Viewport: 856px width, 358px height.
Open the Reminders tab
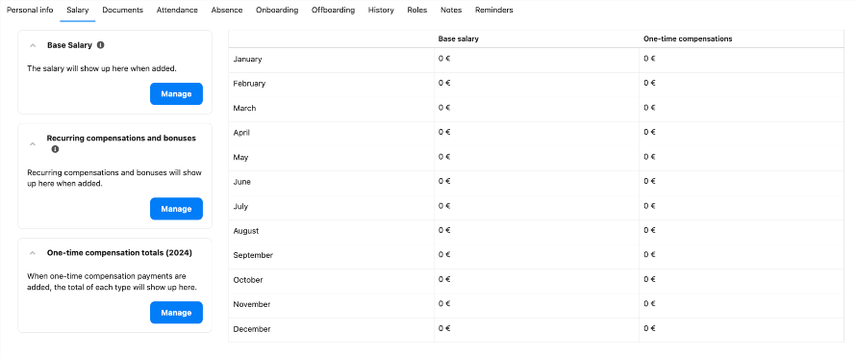click(x=494, y=10)
